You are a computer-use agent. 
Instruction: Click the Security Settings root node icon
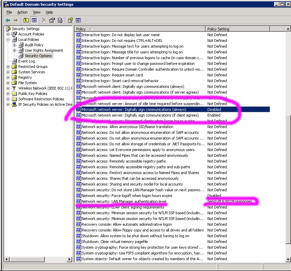[x=8, y=29]
